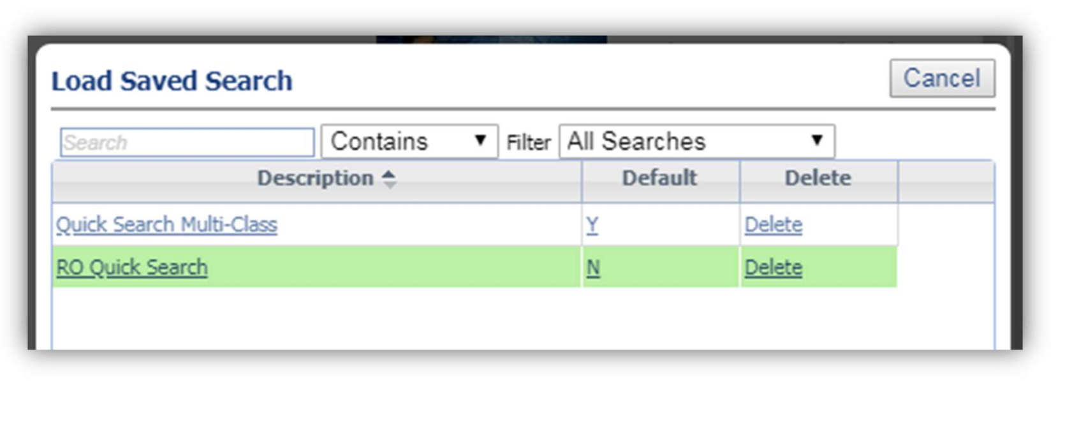Click the sort arrows icon beside Description

(389, 179)
